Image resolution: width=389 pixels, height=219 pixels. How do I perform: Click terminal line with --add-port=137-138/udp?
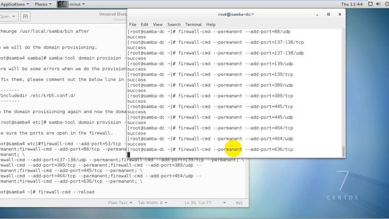pos(216,53)
